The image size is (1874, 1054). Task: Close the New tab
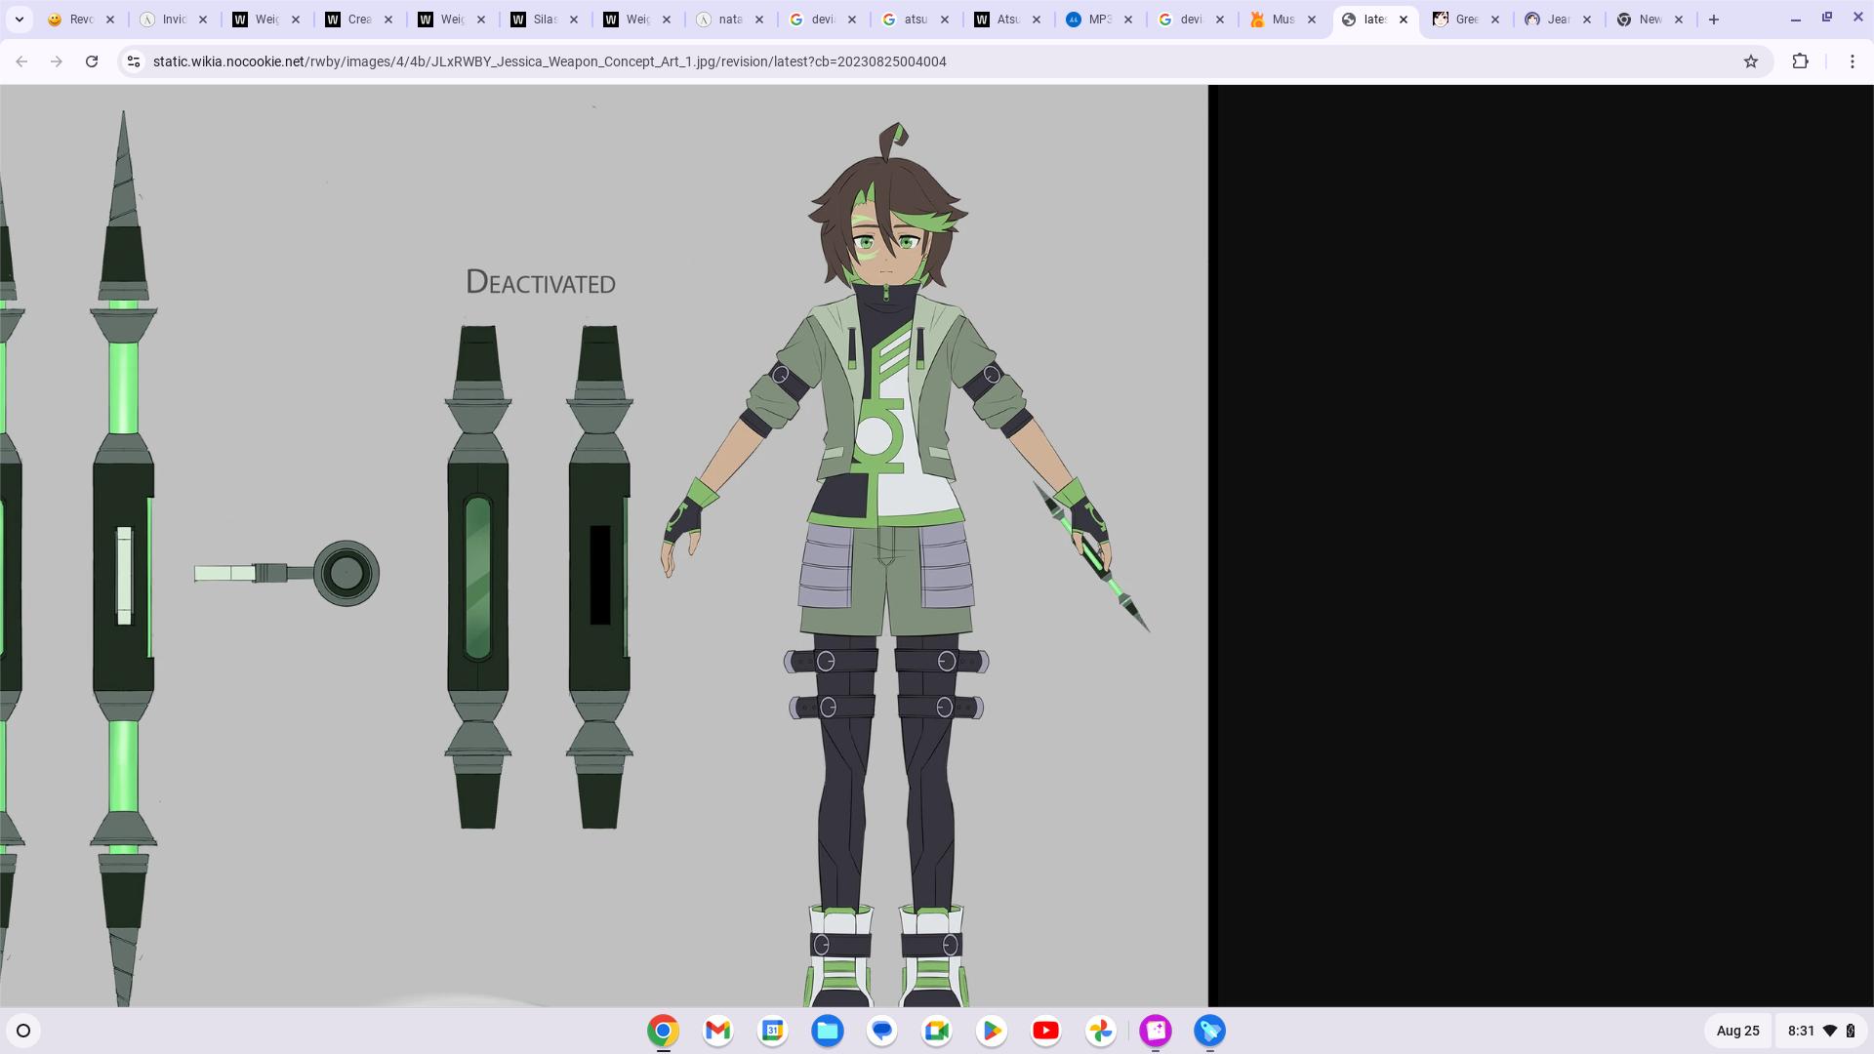[1679, 20]
